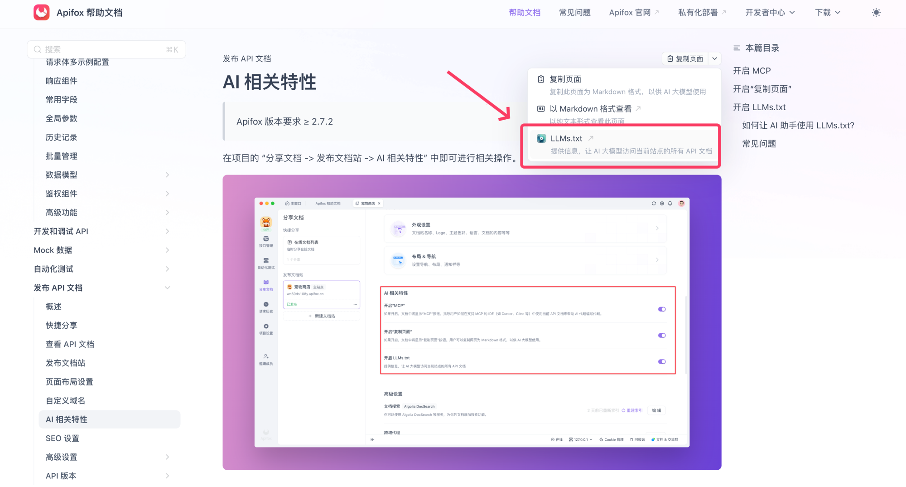Toggle the 开启 LLMs.txt switch in the screenshot

(x=662, y=362)
